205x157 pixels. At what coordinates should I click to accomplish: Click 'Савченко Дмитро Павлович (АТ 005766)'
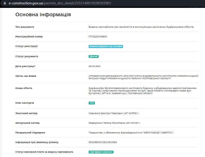(114, 113)
